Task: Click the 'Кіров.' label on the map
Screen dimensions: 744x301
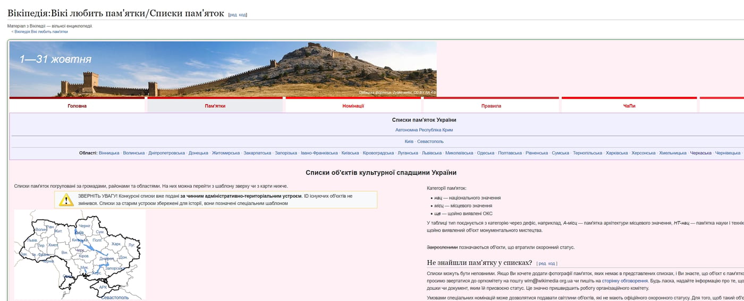Action: (x=83, y=256)
